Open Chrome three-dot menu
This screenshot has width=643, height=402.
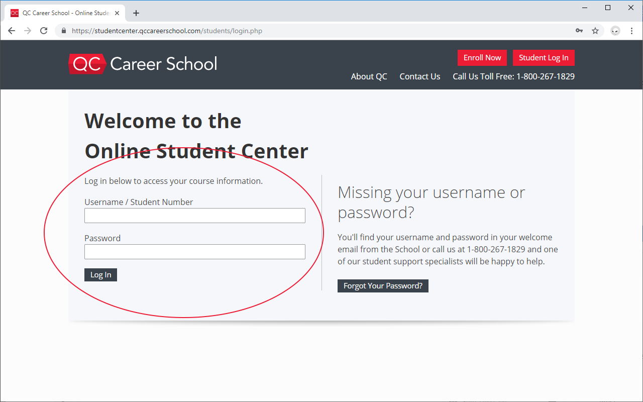click(x=631, y=31)
